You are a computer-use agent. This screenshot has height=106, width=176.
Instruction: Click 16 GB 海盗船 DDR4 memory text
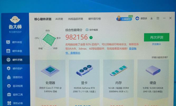(x=118, y=90)
